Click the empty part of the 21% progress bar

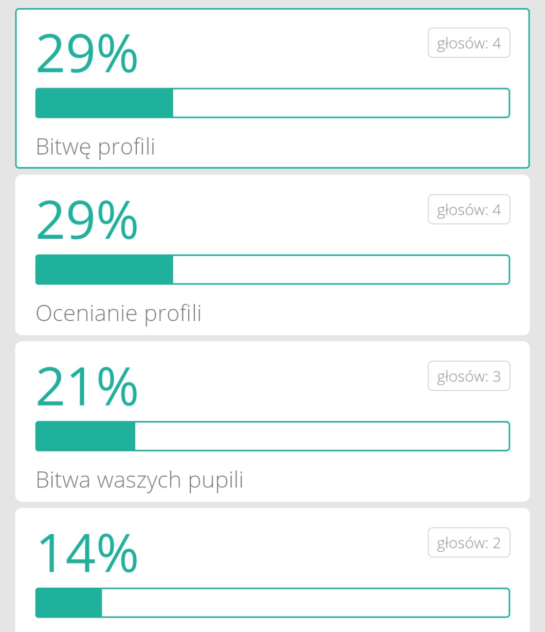(x=322, y=436)
